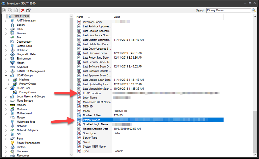Click the Value column header

(117, 17)
